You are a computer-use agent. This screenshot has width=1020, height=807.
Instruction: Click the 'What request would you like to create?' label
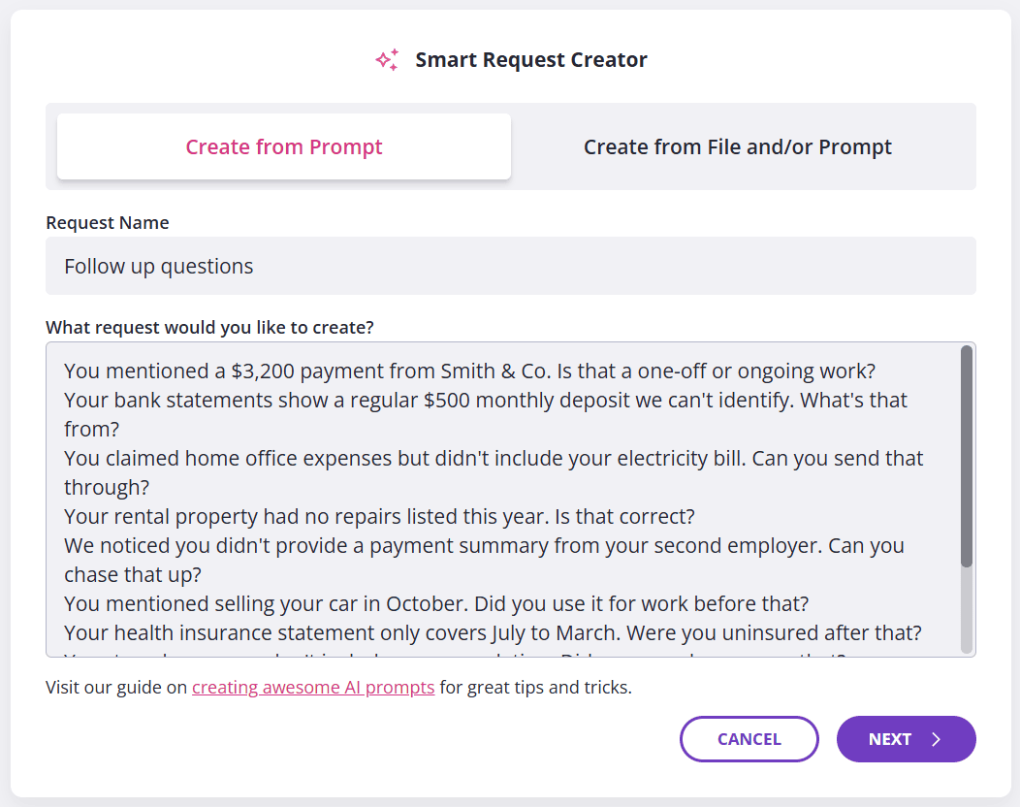[x=209, y=327]
